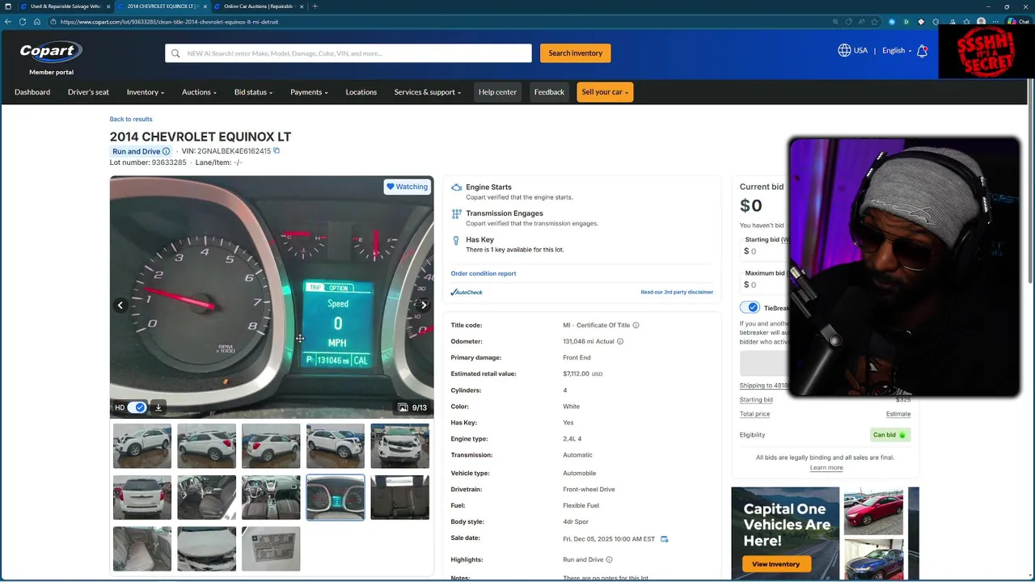Screen dimensions: 1035x582
Task: Read our 3rd party disclaimer link
Action: [677, 292]
